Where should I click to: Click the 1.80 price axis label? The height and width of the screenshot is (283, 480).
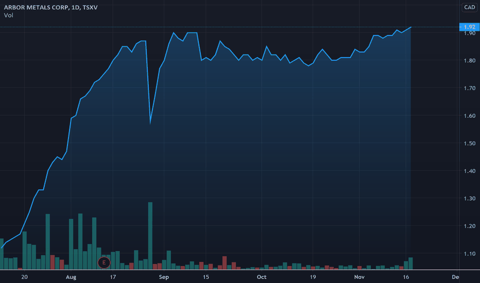(470, 61)
